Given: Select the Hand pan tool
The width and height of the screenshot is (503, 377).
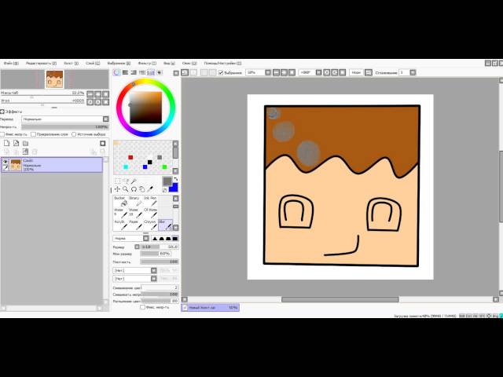Looking at the screenshot, I should (141, 189).
